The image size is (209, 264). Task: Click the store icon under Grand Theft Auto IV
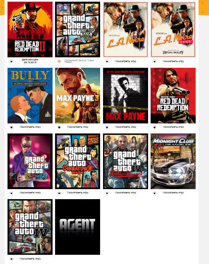pyautogui.click(x=11, y=259)
